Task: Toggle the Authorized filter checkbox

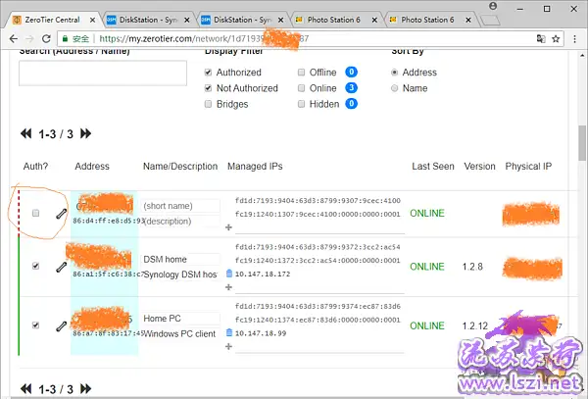Action: coord(208,72)
